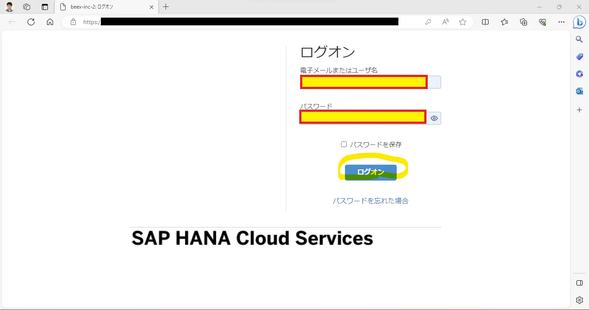Select the beex-inc-2 ログオン tab

(x=106, y=7)
